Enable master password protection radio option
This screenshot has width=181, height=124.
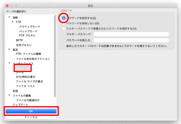64,28
